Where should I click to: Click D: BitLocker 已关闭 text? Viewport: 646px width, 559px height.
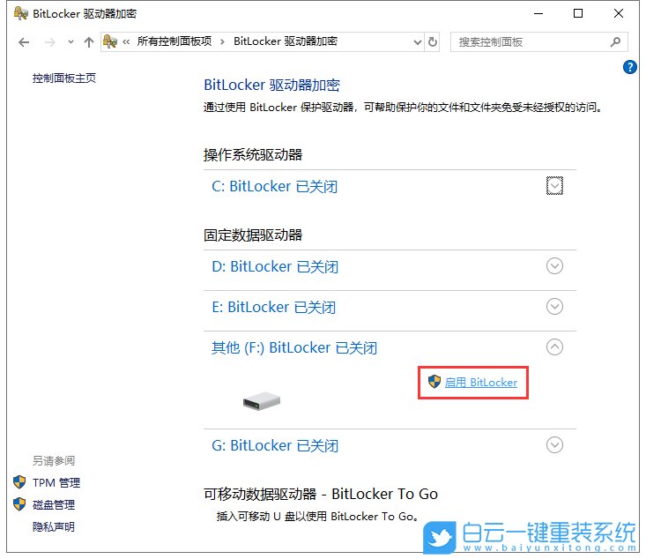[275, 267]
